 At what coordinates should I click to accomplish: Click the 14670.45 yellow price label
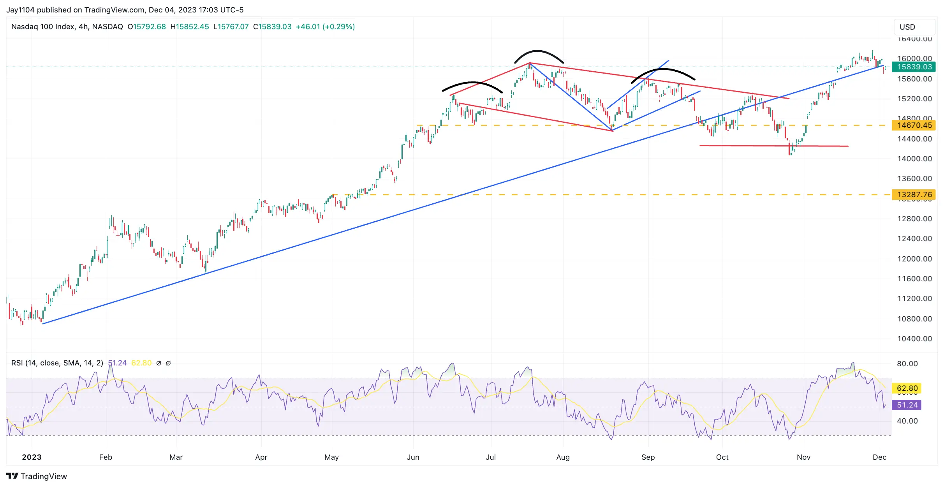914,125
